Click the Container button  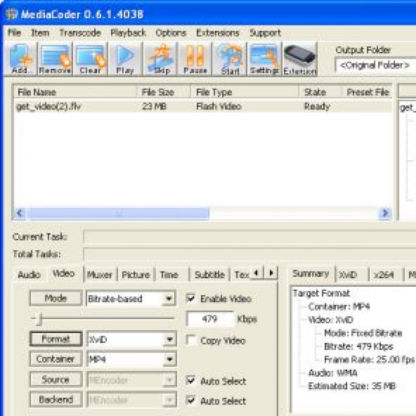click(56, 359)
